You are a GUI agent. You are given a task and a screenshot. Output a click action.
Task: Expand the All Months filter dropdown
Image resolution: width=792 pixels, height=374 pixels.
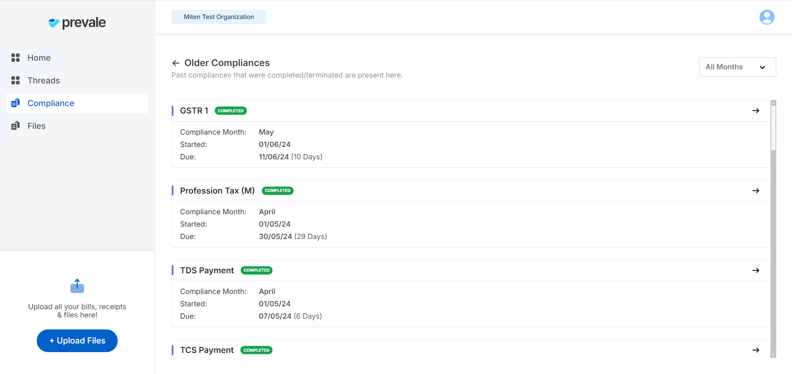[x=737, y=67]
